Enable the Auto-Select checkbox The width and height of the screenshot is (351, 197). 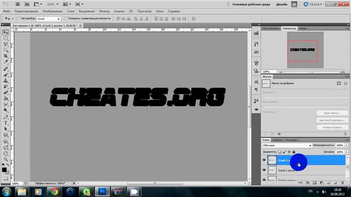(x=19, y=19)
